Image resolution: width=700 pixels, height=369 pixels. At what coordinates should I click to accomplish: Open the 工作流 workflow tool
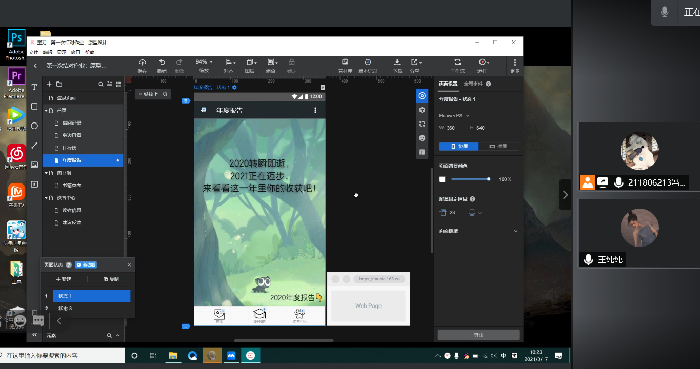[x=457, y=66]
